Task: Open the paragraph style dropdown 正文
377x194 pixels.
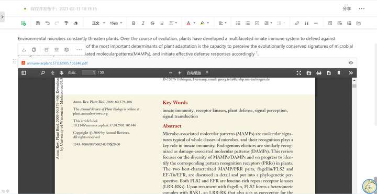Action: [x=98, y=24]
